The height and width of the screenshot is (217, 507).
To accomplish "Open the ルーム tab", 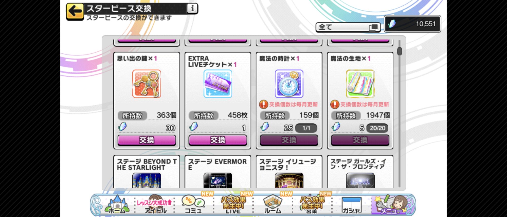I will pos(273,205).
